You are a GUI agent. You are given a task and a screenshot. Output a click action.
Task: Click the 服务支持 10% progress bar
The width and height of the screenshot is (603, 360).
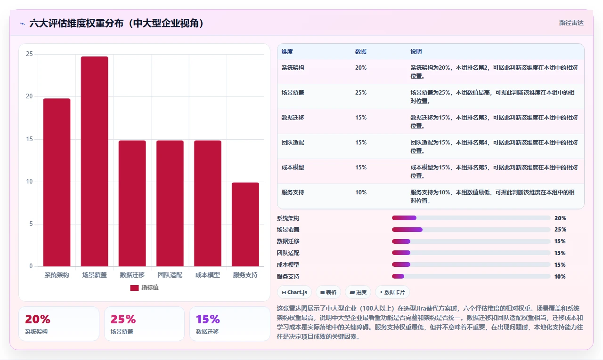point(471,276)
